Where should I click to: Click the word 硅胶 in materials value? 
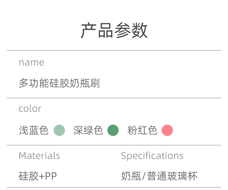pyautogui.click(x=28, y=176)
